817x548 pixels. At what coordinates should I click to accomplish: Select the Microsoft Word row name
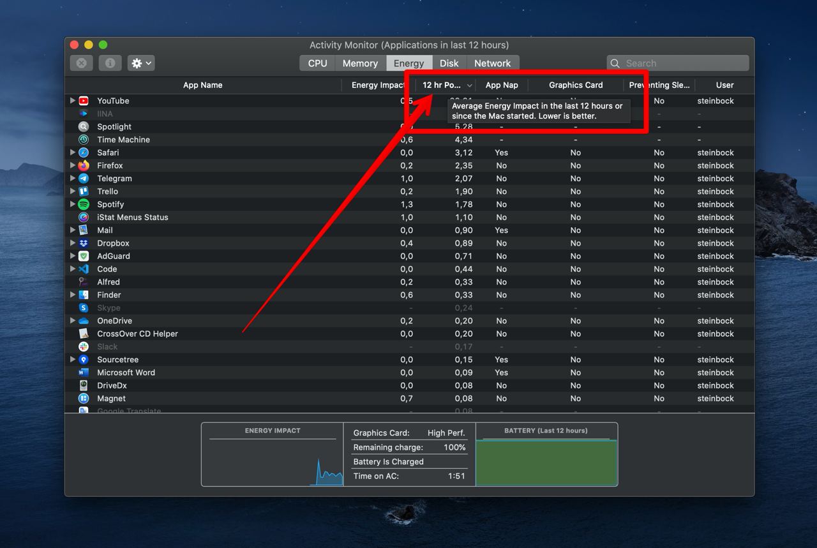click(x=126, y=373)
